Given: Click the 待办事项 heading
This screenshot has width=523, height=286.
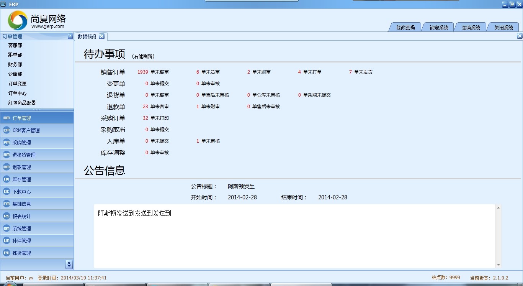Looking at the screenshot, I should 105,54.
